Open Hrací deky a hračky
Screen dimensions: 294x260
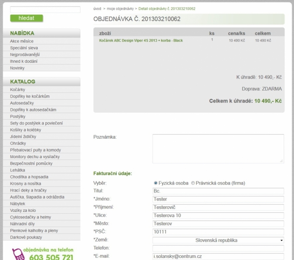tap(28, 190)
